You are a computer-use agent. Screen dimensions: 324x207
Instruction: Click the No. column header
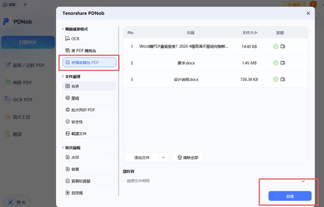(x=131, y=33)
